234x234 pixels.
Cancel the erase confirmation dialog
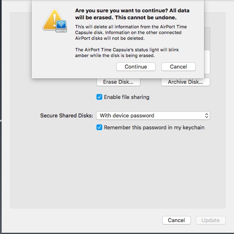[179, 67]
